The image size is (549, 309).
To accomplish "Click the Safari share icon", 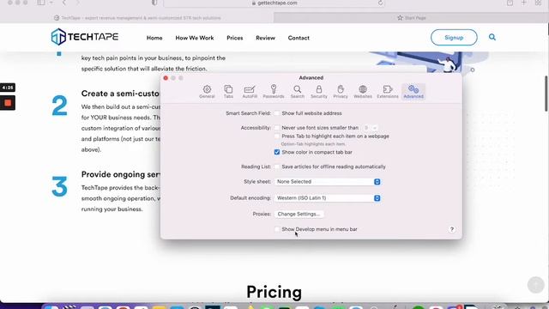I will pyautogui.click(x=510, y=3).
